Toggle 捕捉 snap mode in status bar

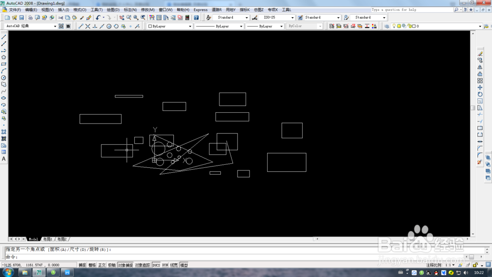pyautogui.click(x=82, y=265)
